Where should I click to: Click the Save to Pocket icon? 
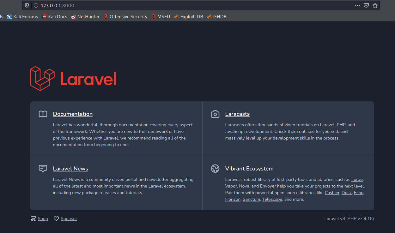[366, 5]
